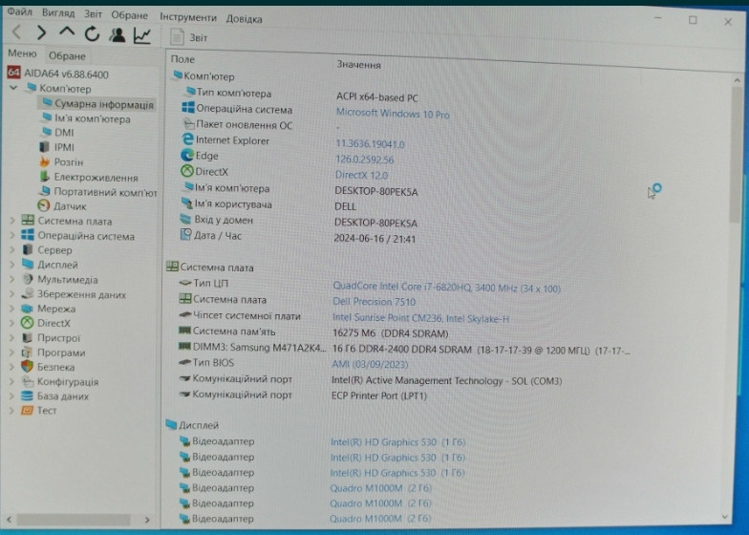Expand the Збереження даних tree node
Image resolution: width=749 pixels, height=535 pixels.
11,294
